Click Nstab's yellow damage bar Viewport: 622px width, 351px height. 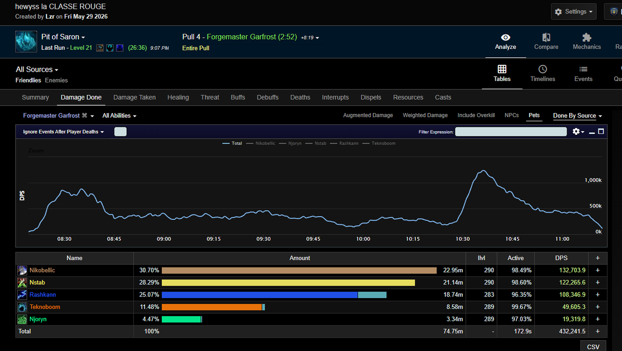point(288,283)
